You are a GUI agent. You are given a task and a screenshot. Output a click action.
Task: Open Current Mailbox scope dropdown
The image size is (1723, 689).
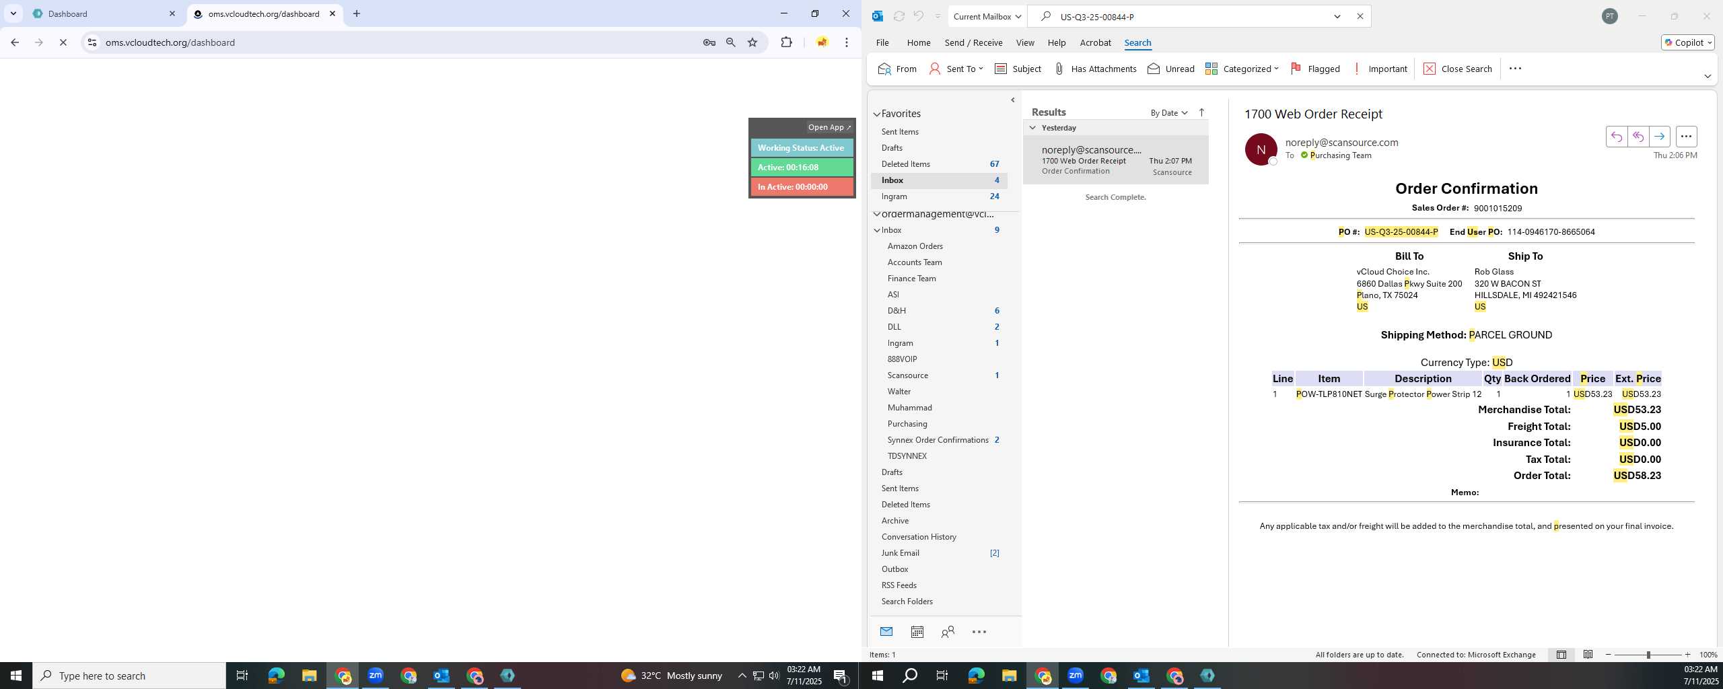(987, 16)
